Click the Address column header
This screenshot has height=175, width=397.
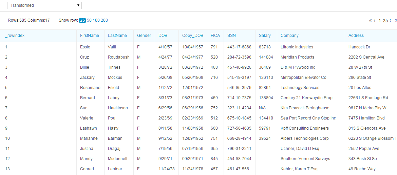pos(356,36)
